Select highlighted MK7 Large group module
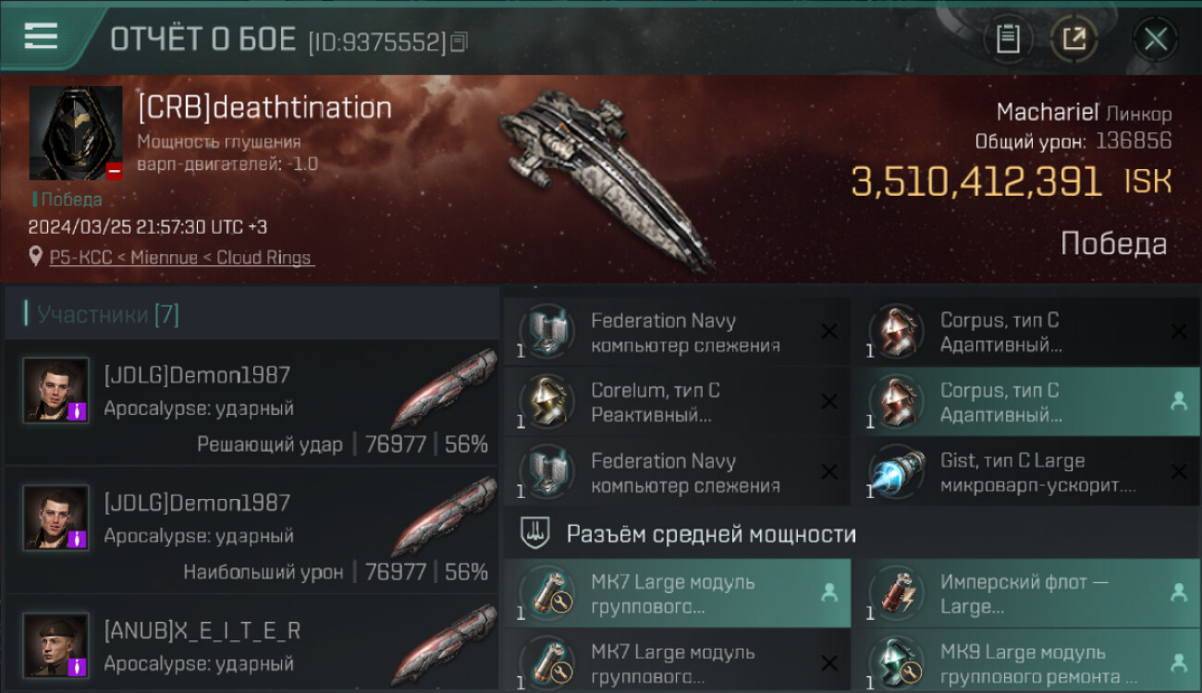1202x693 pixels. pos(677,594)
